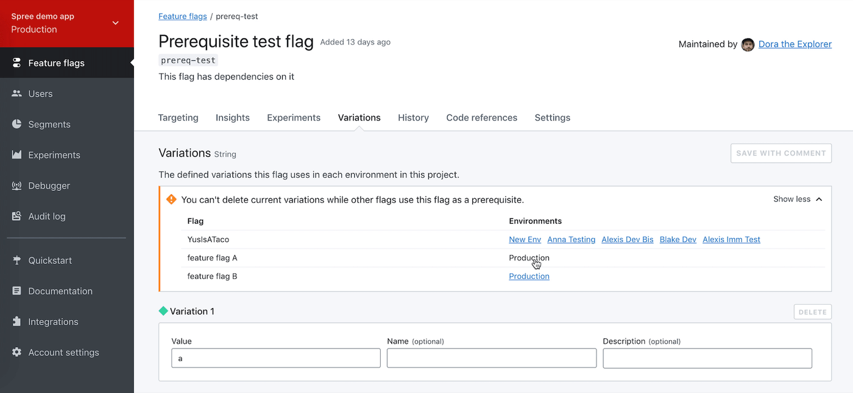
Task: Open the Spree demo app environment dropdown
Action: pyautogui.click(x=115, y=23)
